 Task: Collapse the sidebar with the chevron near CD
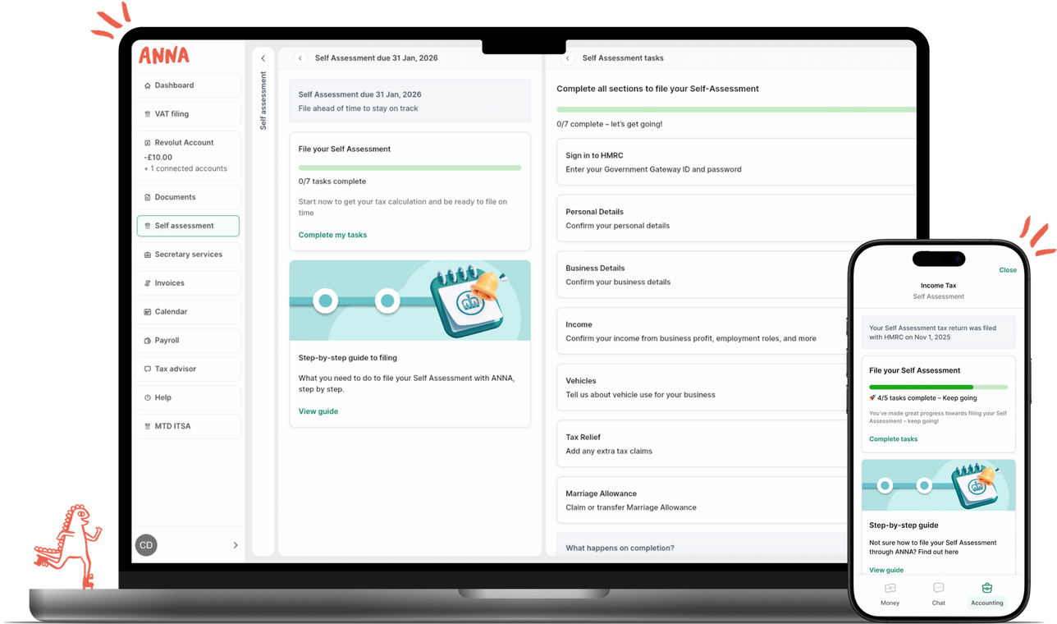tap(236, 544)
